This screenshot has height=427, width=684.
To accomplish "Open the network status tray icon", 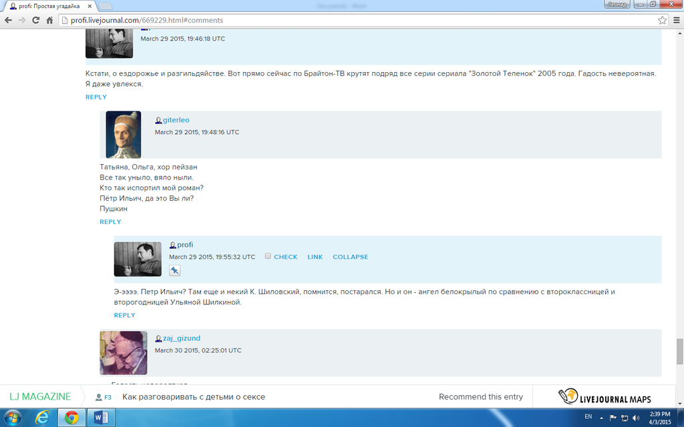I will tap(625, 418).
